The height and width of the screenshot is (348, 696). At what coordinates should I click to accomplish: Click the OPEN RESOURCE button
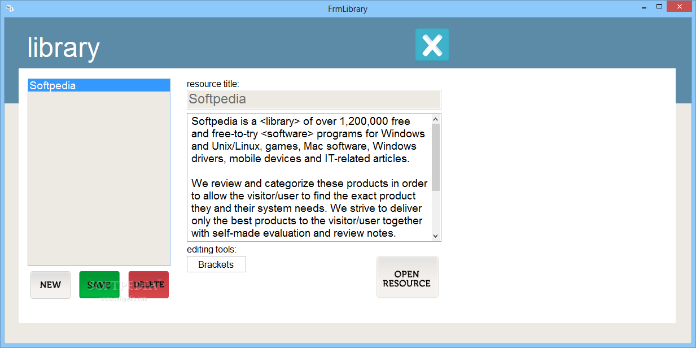407,277
